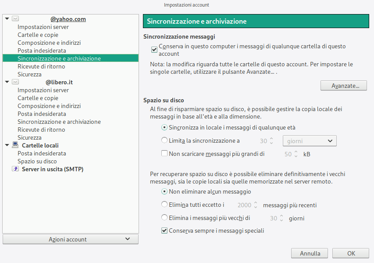Open Posta indesiderata under Cartelle locali
This screenshot has width=374, height=263.
(x=42, y=153)
